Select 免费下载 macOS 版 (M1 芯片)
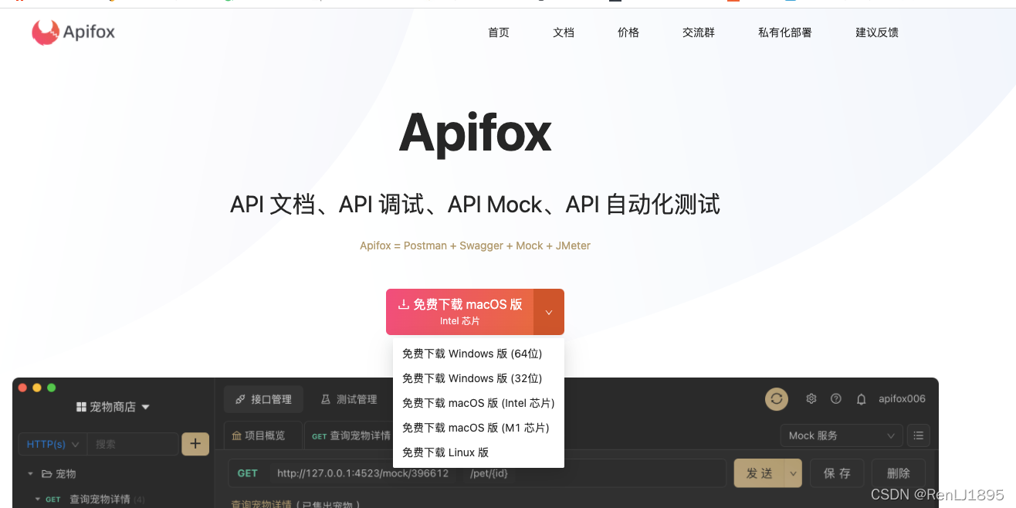This screenshot has height=508, width=1016. pos(479,428)
